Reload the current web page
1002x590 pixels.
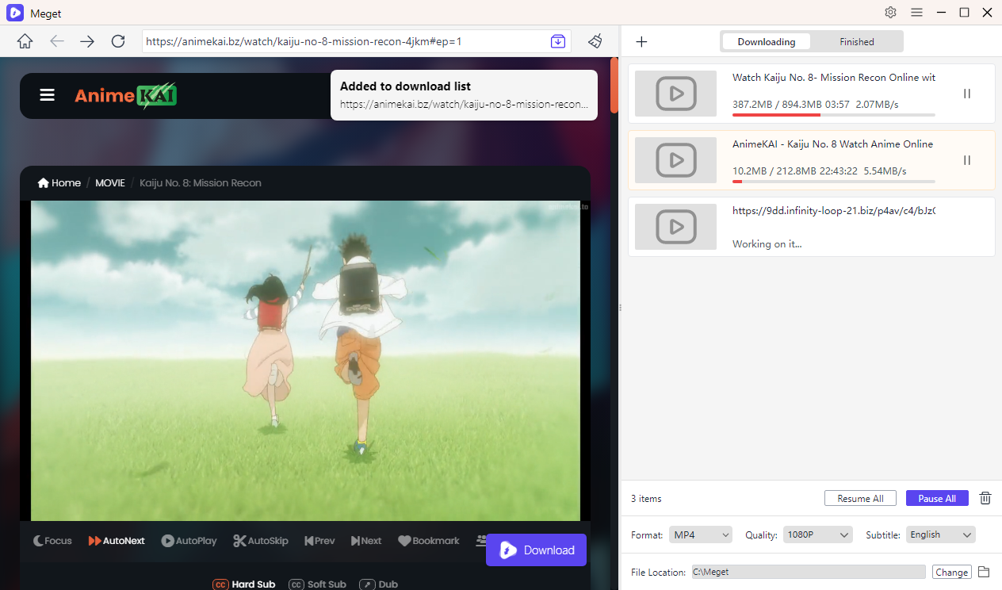click(118, 41)
